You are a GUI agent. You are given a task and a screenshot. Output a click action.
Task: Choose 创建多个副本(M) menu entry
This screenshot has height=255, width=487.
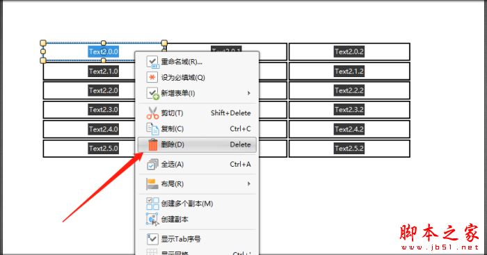[197, 204]
